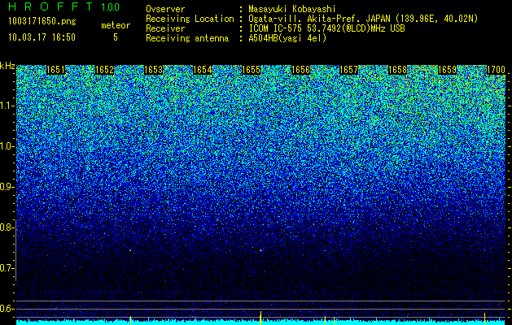The height and width of the screenshot is (325, 512).
Task: Select the Ogata-vill. Akita-Pref. JAPAN location text
Action: pos(363,19)
